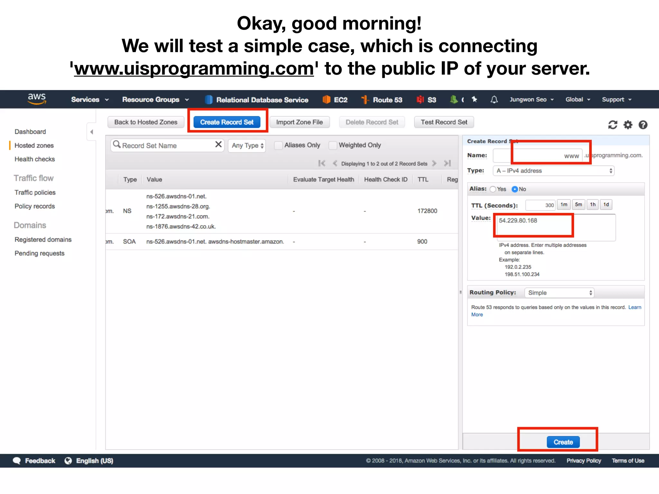Refresh the record sets list
Image resolution: width=659 pixels, height=494 pixels.
[613, 125]
